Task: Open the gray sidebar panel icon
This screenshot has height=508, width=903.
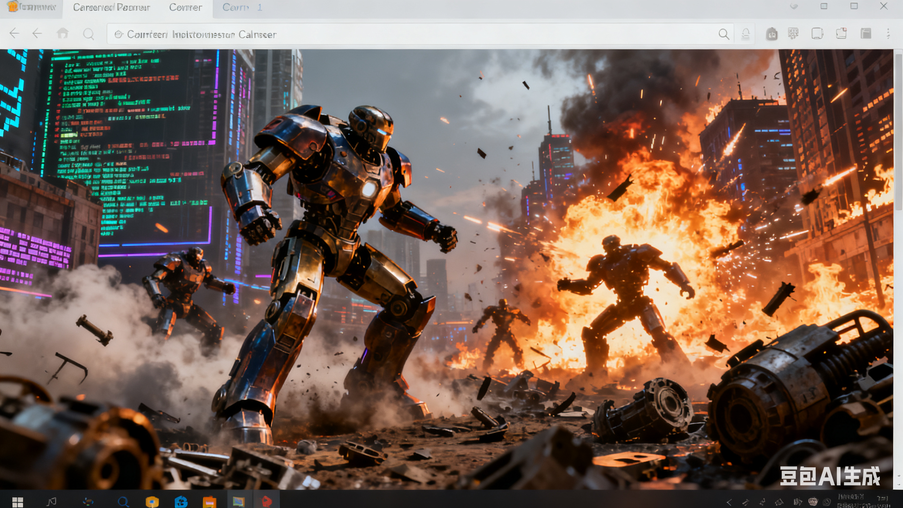Action: tap(866, 34)
